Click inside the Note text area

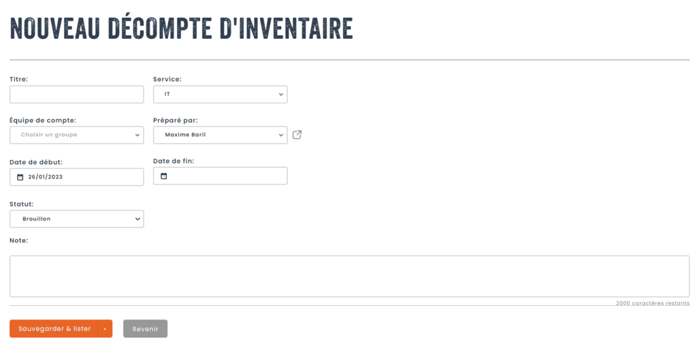coord(349,276)
